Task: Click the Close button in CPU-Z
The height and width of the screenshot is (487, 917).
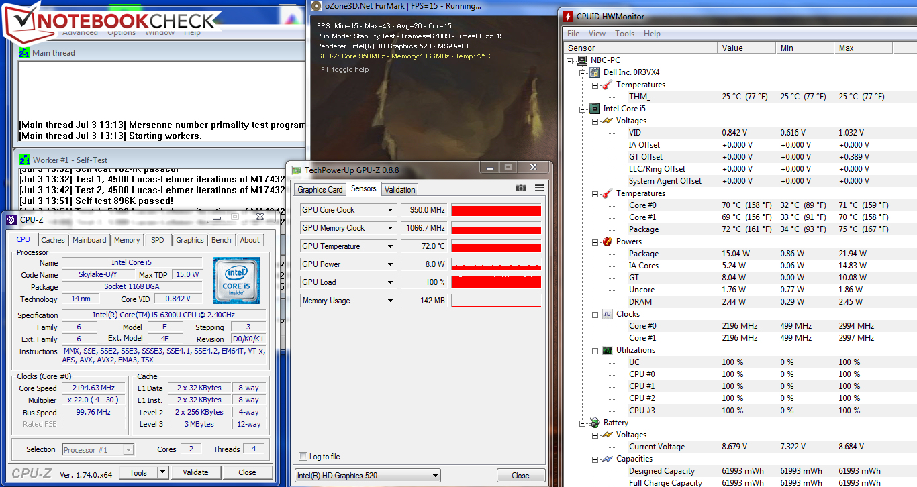Action: click(x=247, y=473)
